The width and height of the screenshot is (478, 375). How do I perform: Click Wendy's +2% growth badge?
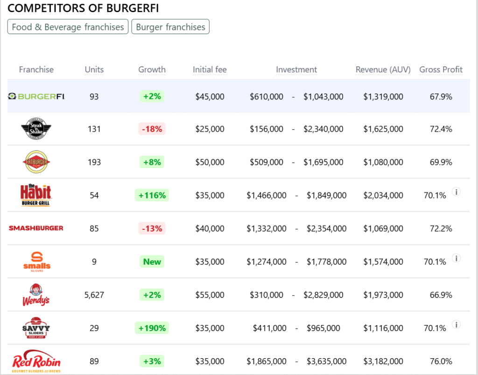pyautogui.click(x=152, y=295)
